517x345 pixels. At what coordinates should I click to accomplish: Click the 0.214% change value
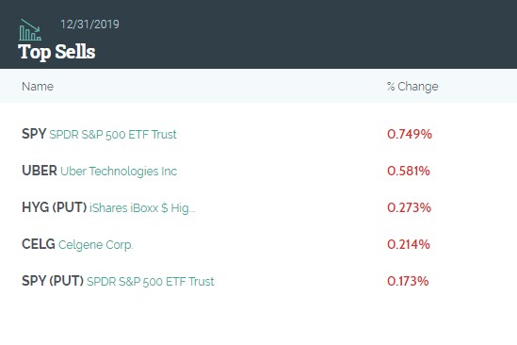click(409, 244)
